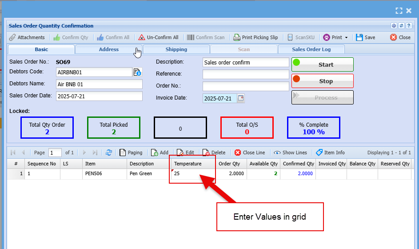This screenshot has height=249, width=419.
Task: Edit selected line
Action: pyautogui.click(x=185, y=153)
